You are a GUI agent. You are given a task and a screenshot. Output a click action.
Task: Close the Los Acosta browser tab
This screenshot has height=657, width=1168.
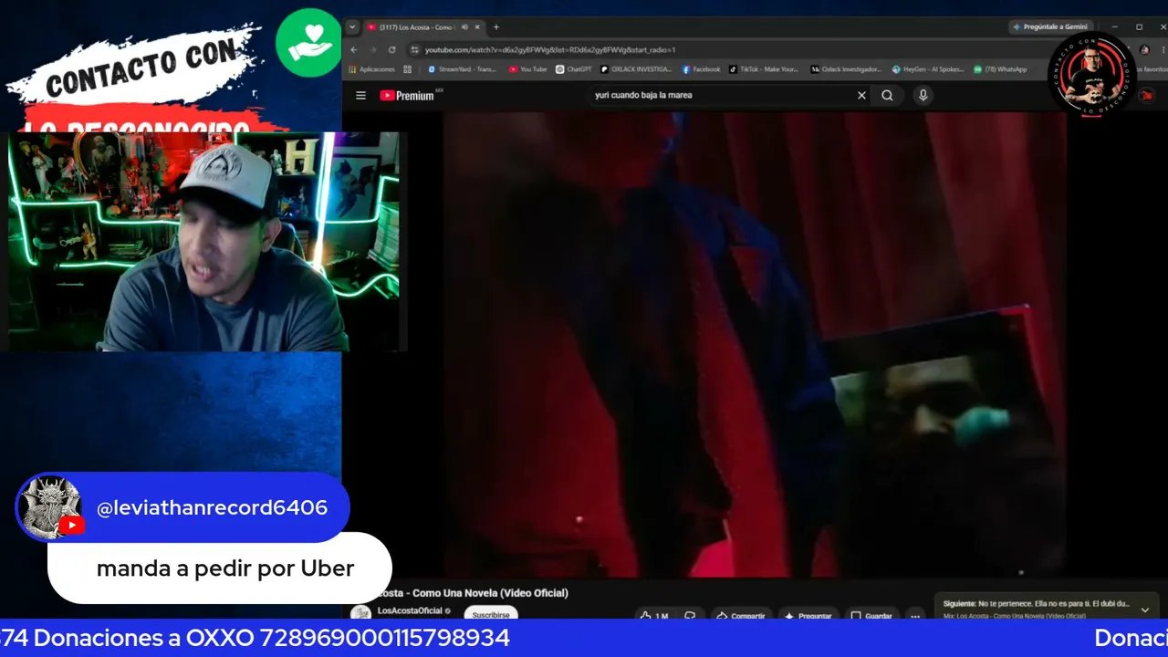click(476, 27)
